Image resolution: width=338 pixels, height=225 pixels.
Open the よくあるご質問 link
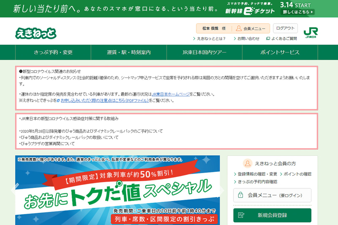284,39
